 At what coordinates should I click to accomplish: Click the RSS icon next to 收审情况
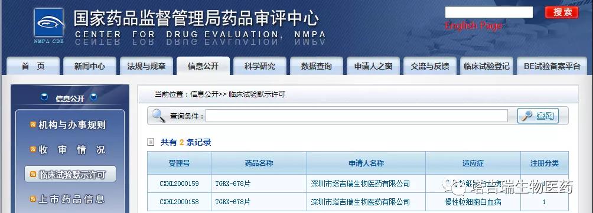coord(33,149)
